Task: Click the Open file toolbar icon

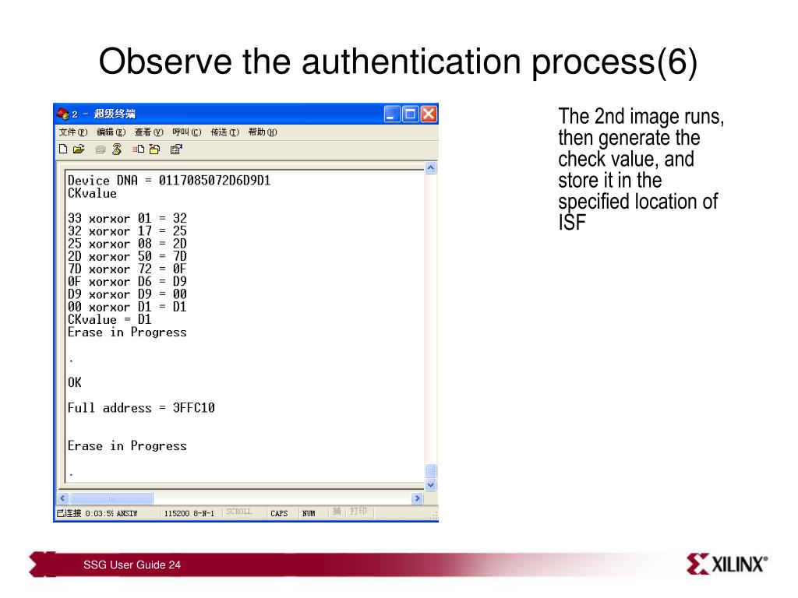Action: pos(79,149)
